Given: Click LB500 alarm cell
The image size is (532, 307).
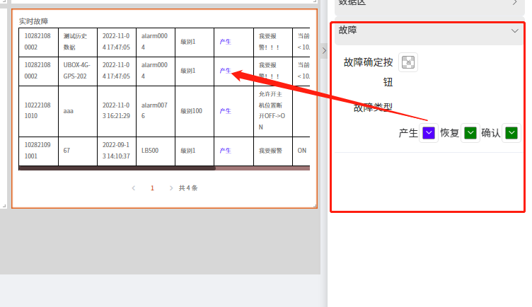Looking at the screenshot, I should tap(156, 151).
